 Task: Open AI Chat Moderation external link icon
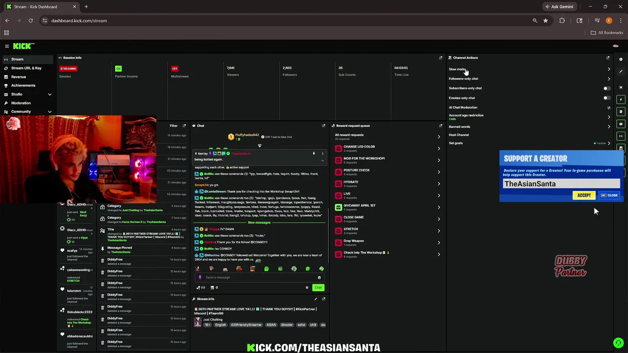click(x=609, y=107)
